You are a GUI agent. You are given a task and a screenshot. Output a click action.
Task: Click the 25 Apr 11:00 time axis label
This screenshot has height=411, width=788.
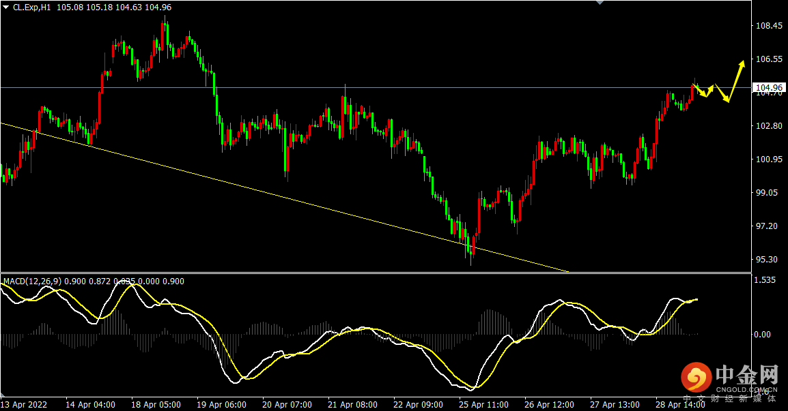pos(483,404)
